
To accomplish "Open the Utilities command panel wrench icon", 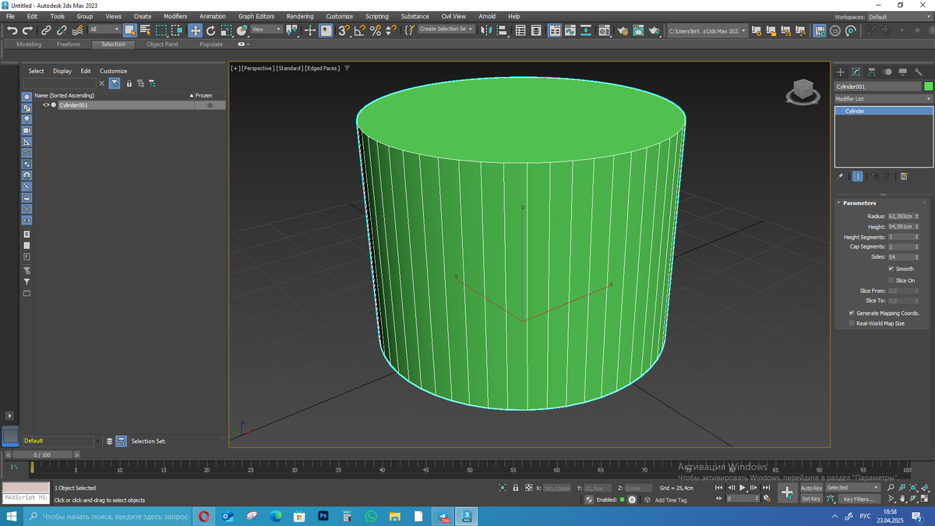I will 919,72.
